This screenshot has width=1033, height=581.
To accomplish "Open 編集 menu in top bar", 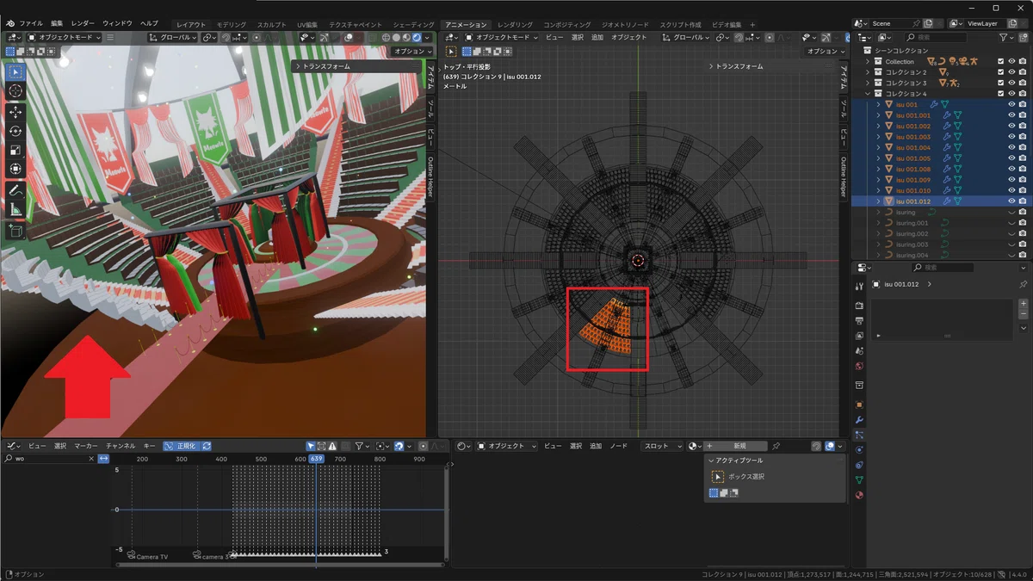I will click(57, 23).
